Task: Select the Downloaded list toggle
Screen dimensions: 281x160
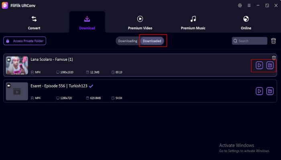Action: (x=152, y=41)
